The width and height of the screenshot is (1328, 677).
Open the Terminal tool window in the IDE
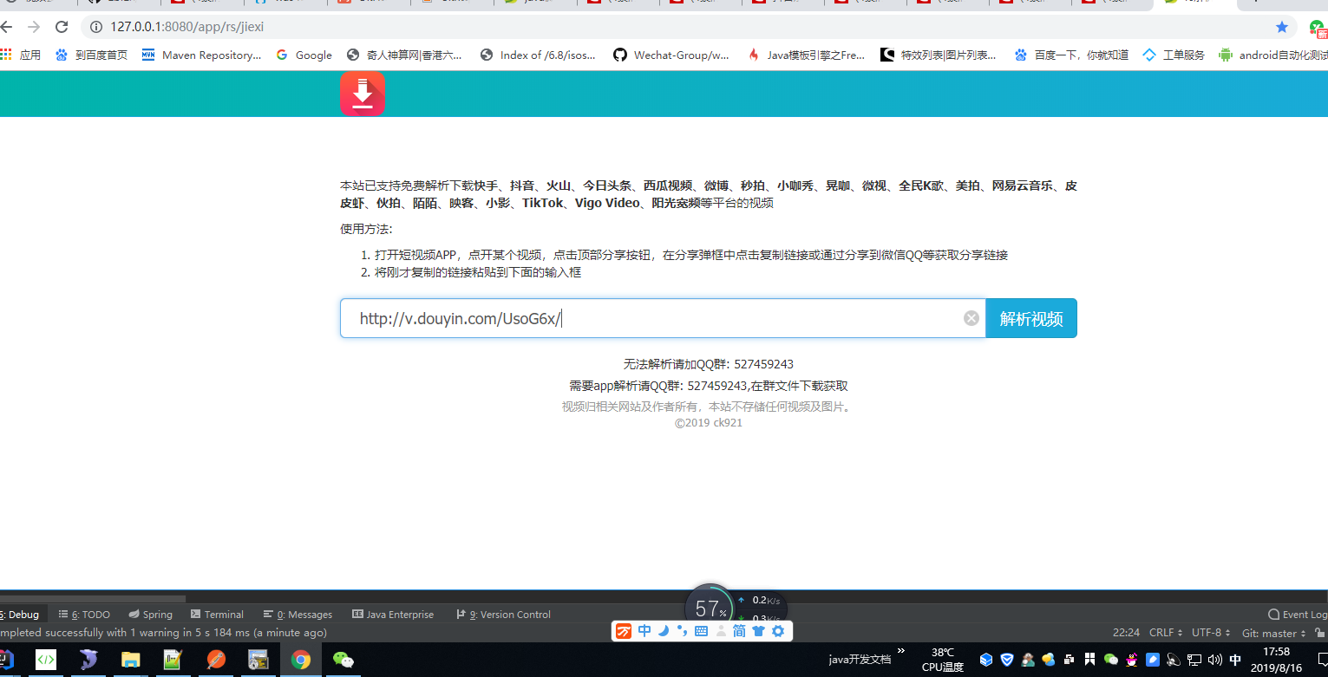tap(217, 614)
